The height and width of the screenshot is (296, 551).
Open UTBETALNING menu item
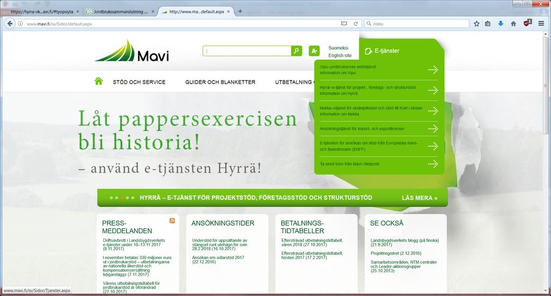pyautogui.click(x=294, y=82)
